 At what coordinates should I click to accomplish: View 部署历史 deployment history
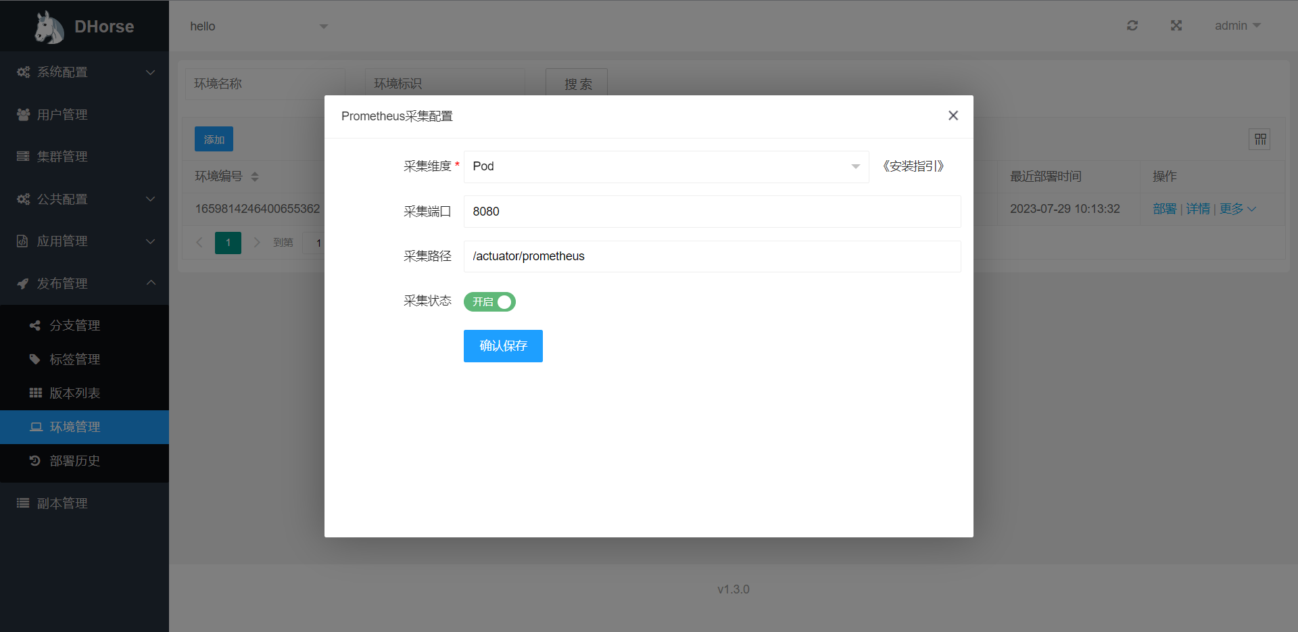[x=75, y=461]
